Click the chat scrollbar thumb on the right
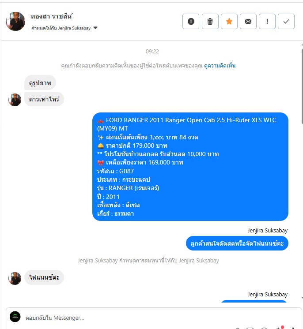This screenshot has height=329, width=303. 302,86
